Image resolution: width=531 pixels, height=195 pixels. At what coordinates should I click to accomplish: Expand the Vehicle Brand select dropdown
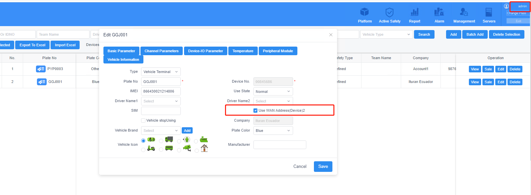[161, 131]
